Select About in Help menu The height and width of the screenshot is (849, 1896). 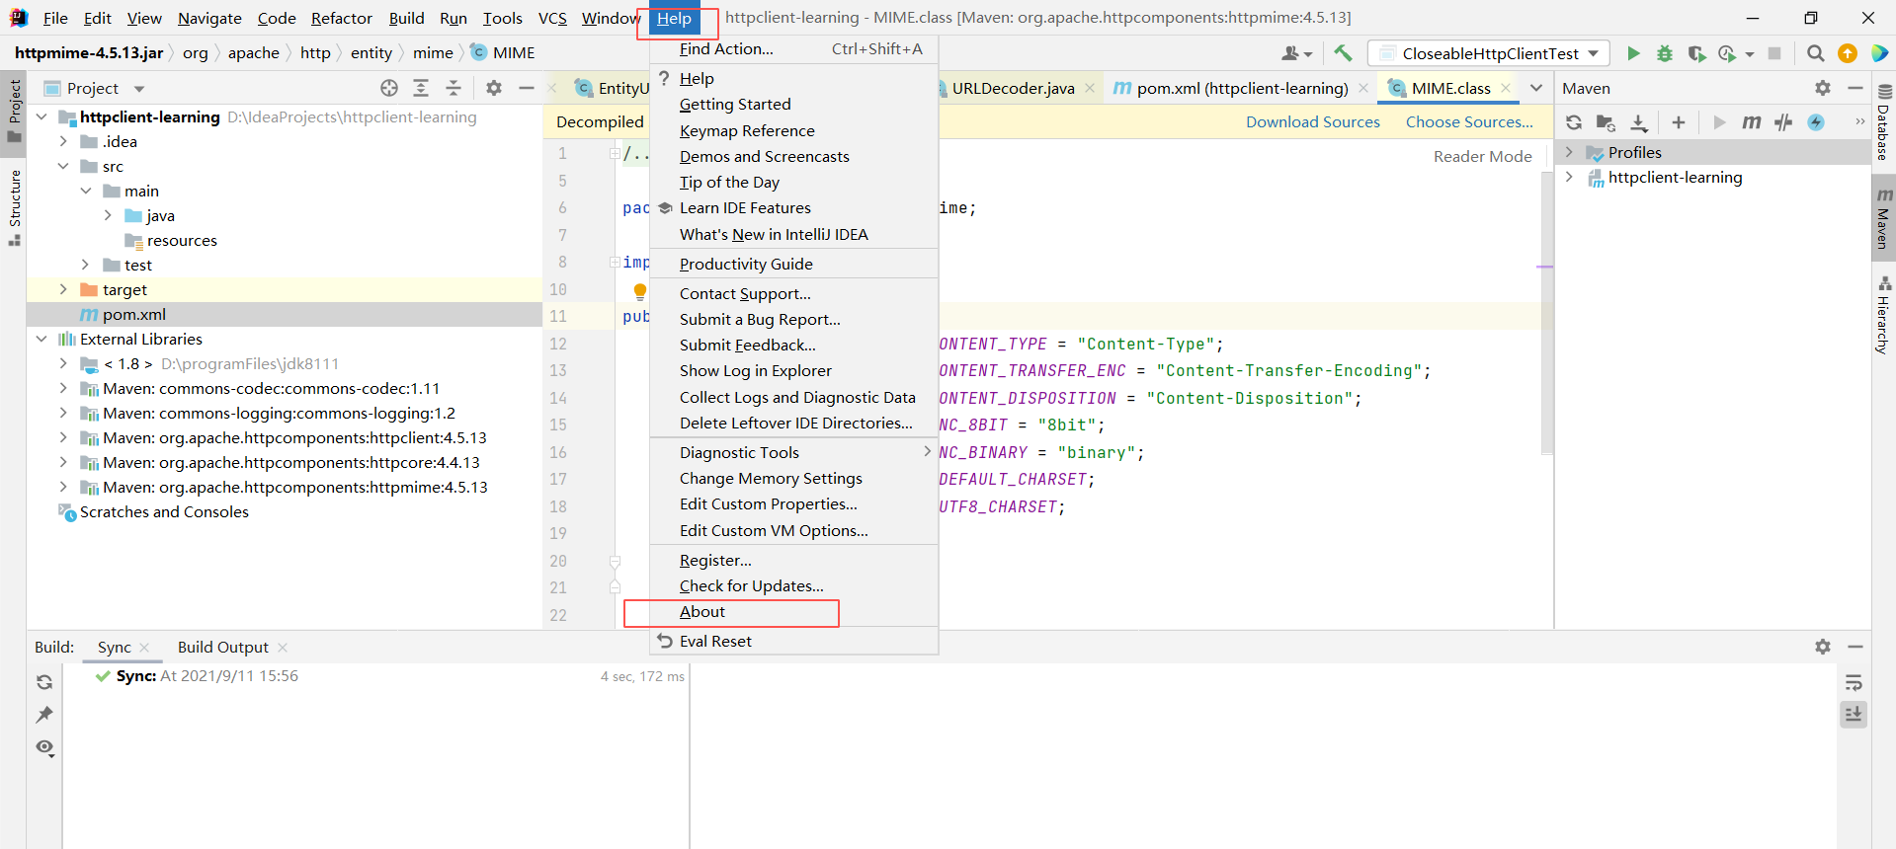(x=793, y=612)
